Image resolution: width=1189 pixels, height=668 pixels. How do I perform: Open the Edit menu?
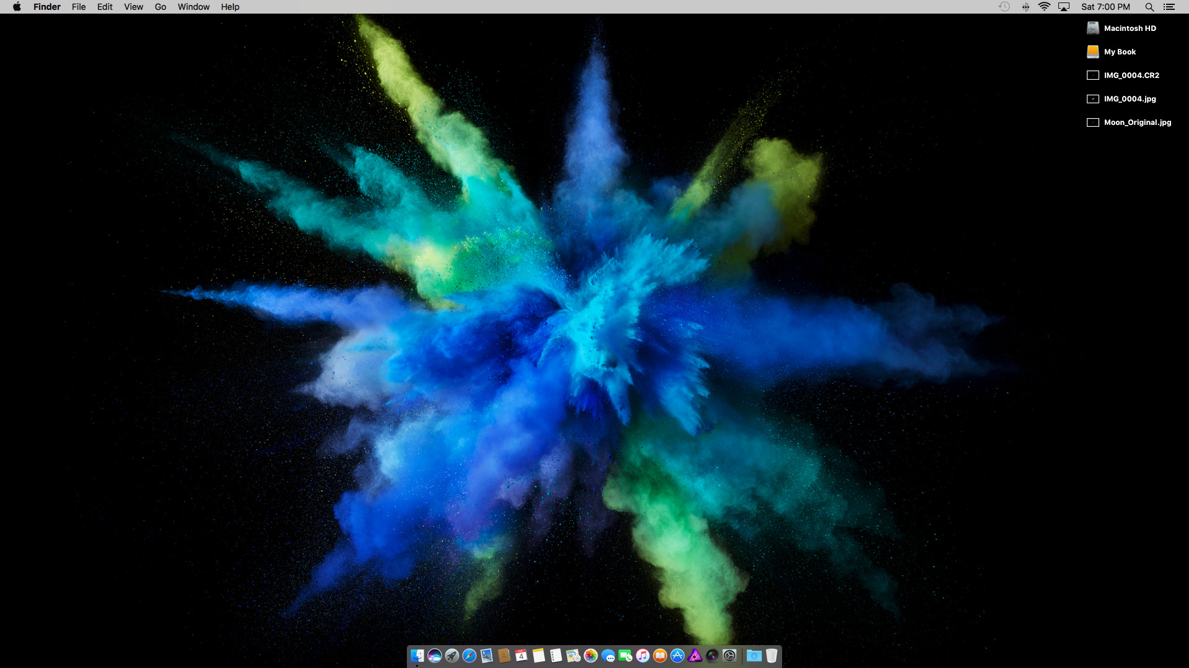(105, 7)
